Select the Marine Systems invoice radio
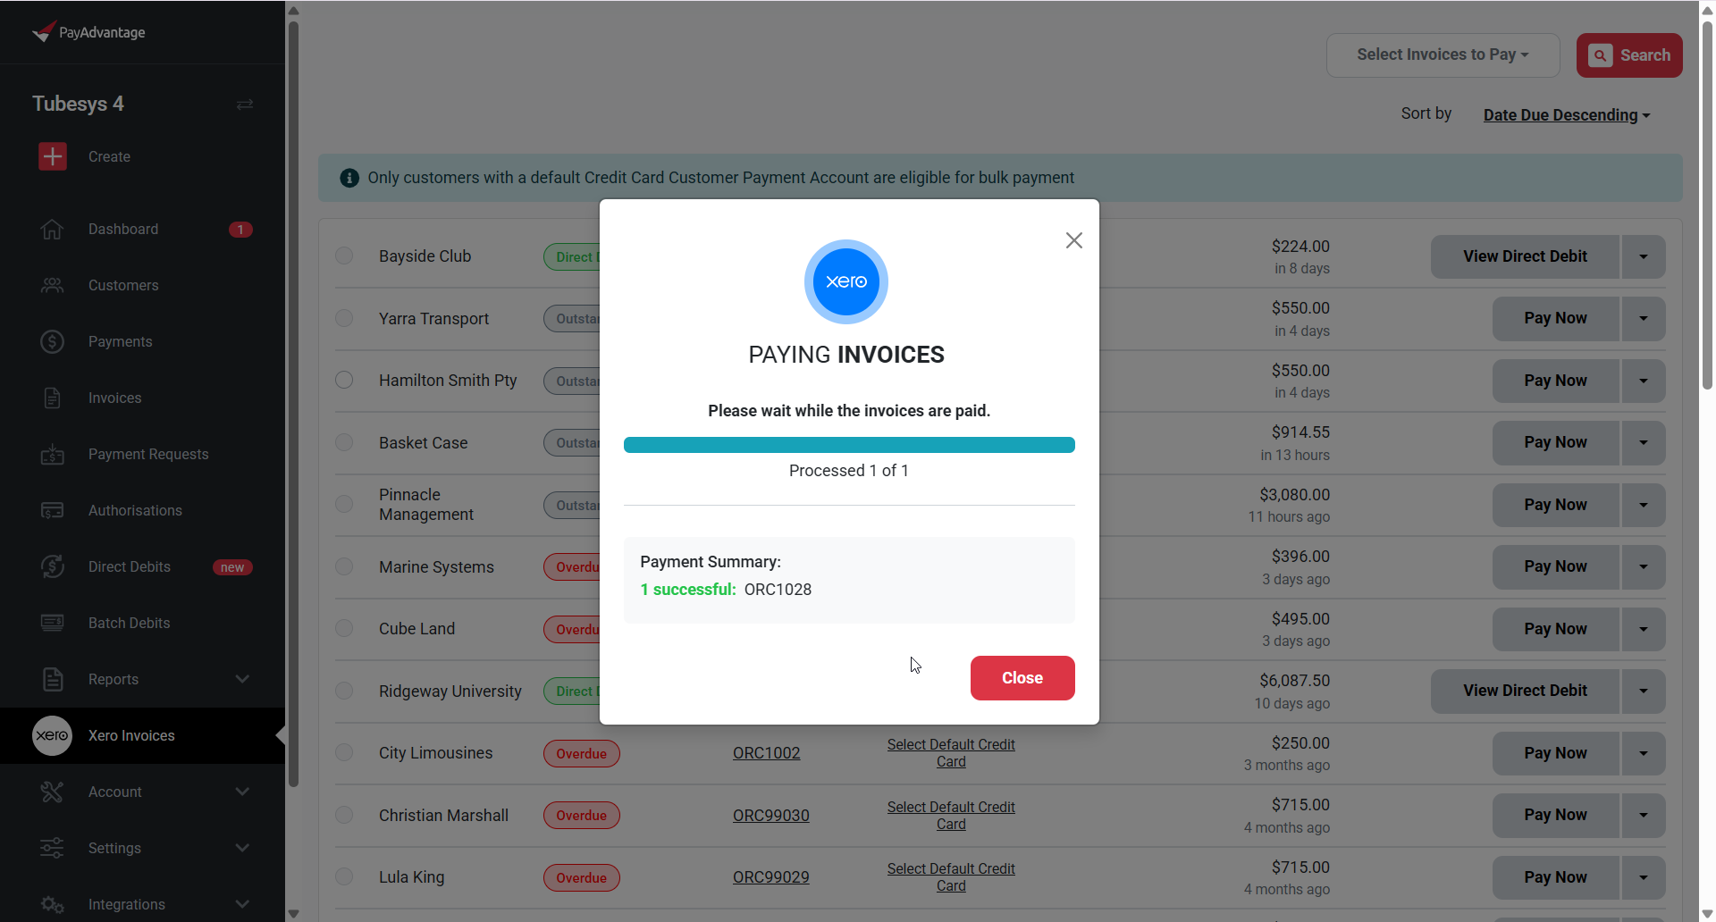Image resolution: width=1716 pixels, height=922 pixels. coord(344,567)
